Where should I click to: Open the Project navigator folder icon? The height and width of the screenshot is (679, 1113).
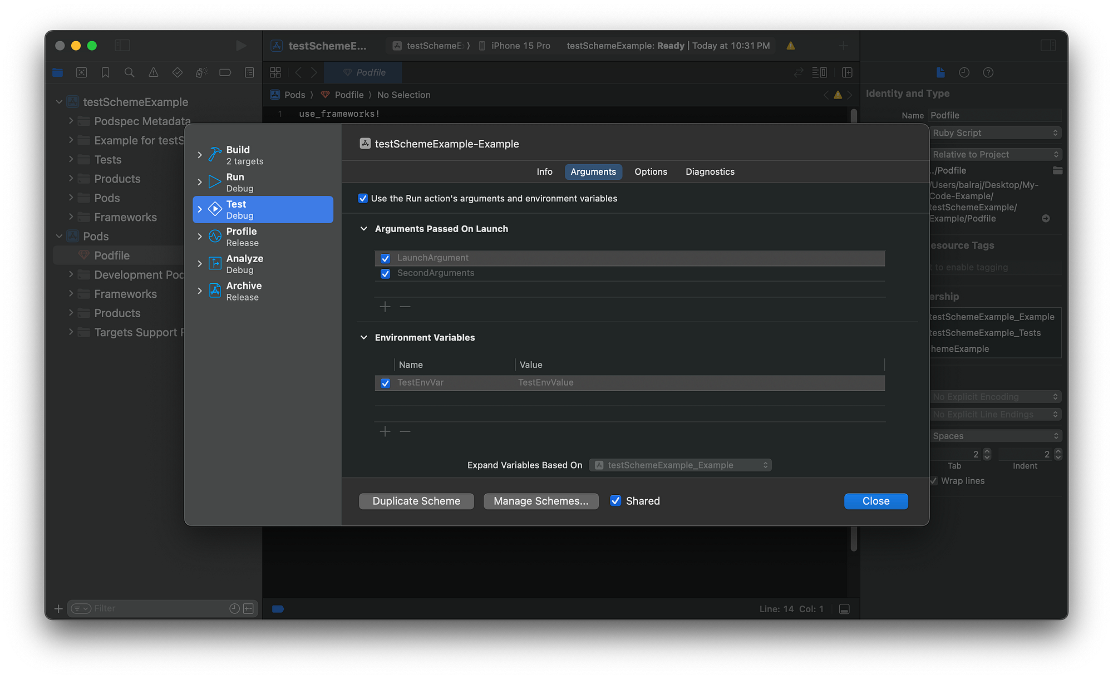coord(58,72)
